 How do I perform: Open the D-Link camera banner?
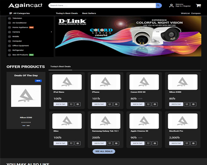click(x=128, y=36)
